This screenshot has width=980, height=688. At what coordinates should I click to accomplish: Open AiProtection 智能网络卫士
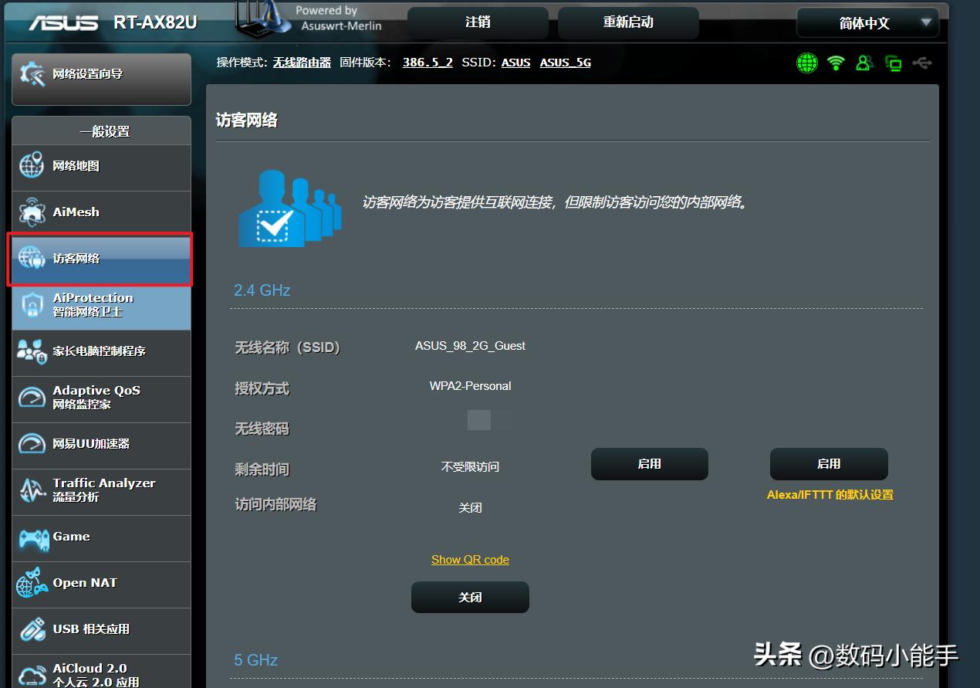101,307
